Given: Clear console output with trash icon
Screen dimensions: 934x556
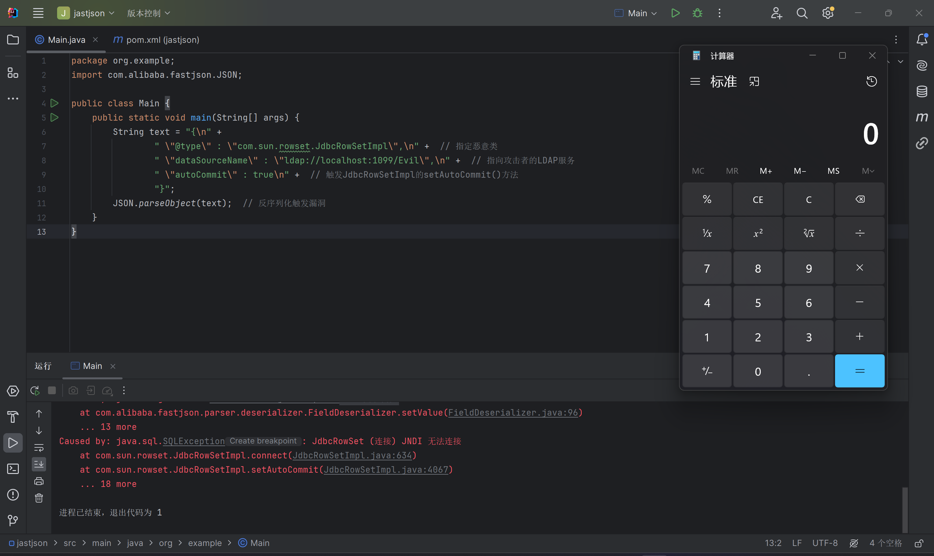Looking at the screenshot, I should (x=39, y=498).
